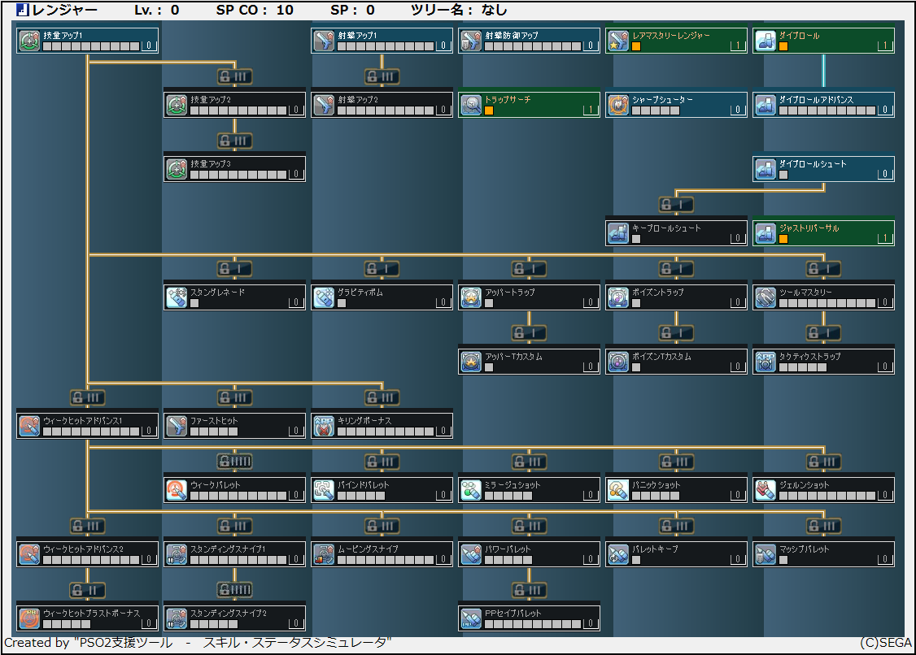Click the level counter on ダイブロール
Viewport: 916px width, 655px height.
885,46
